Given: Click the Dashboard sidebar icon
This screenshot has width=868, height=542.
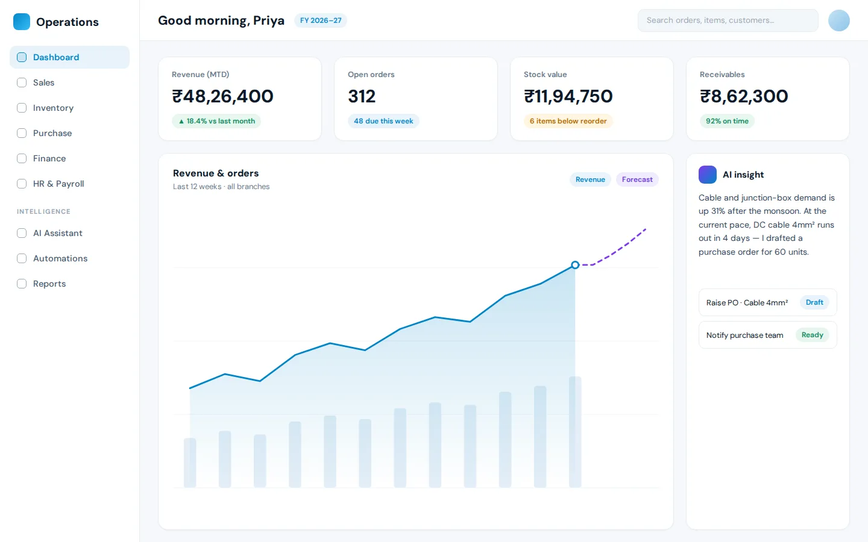Looking at the screenshot, I should click(x=22, y=57).
